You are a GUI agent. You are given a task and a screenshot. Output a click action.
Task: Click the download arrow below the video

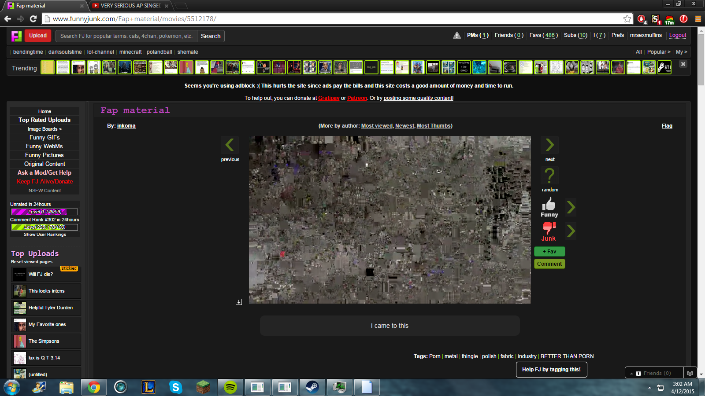[239, 302]
